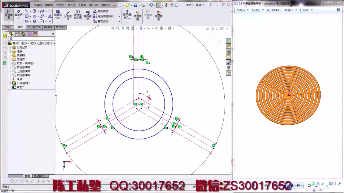Open 文件(F) menu in SolidWorks
The image size is (344, 193).
[38, 5]
